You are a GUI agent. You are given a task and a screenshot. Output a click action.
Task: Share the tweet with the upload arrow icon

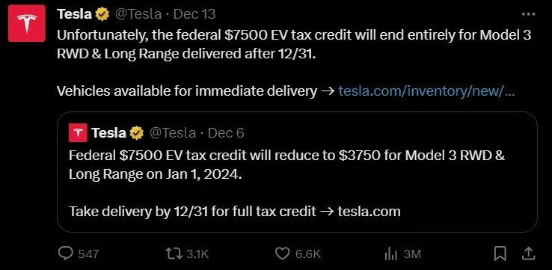[x=528, y=254]
